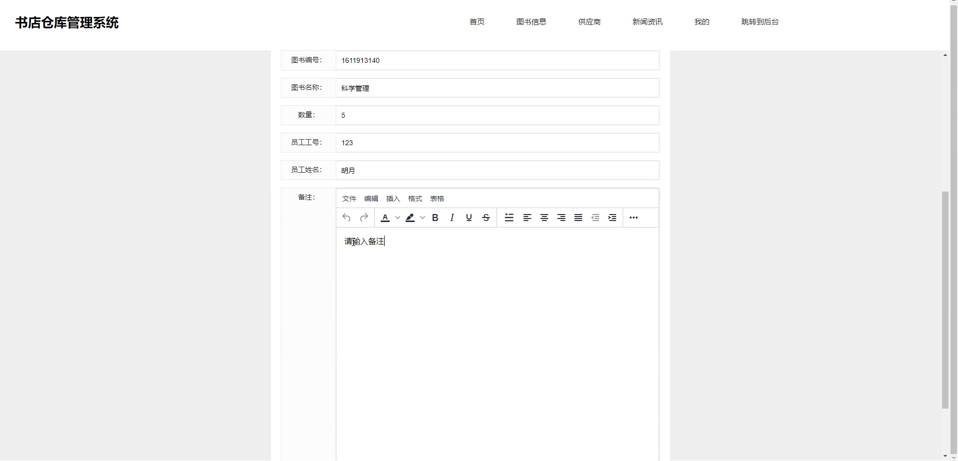The image size is (958, 461).
Task: Open the 文件 menu in the editor
Action: pos(349,199)
